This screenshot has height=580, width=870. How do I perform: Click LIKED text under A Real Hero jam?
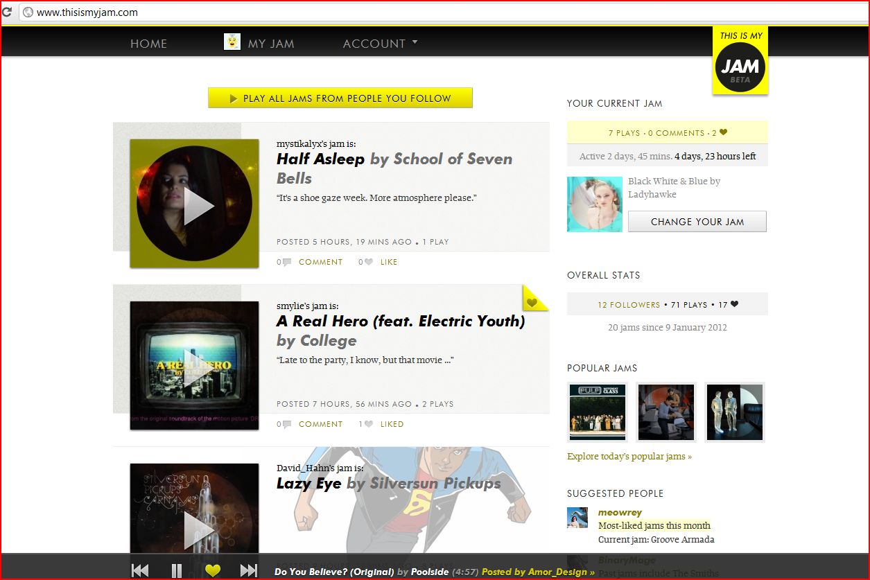[x=392, y=424]
